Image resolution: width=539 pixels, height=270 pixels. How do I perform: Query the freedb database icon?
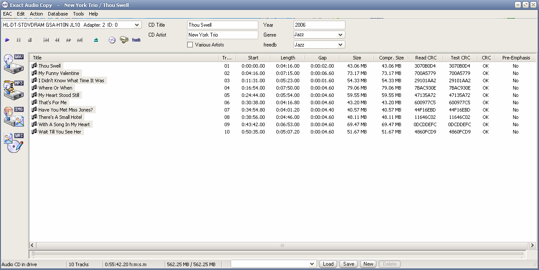[136, 40]
